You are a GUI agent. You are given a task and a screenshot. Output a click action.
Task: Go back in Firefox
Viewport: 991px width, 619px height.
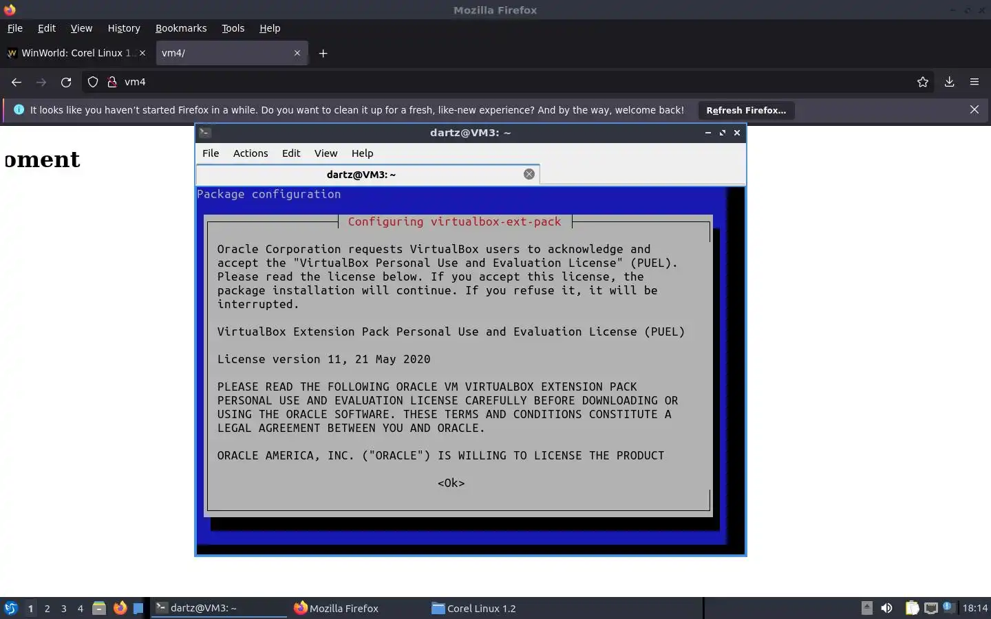pos(17,82)
